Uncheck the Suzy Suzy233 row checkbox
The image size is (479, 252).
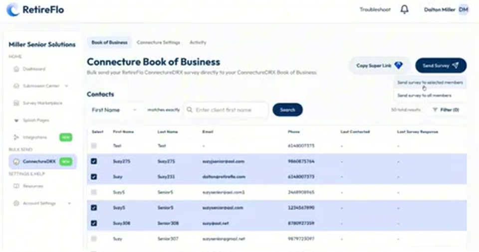94,177
